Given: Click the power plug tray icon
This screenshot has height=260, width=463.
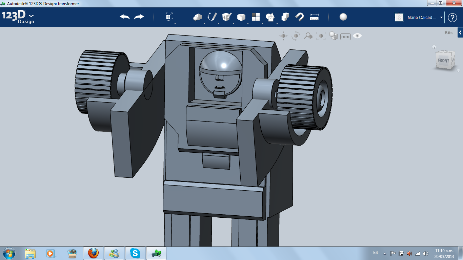Looking at the screenshot, I should pos(401,253).
